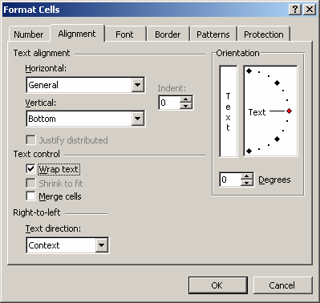The height and width of the screenshot is (303, 320).
Task: Decrease Degrees with down spinner arrow
Action: [x=246, y=183]
